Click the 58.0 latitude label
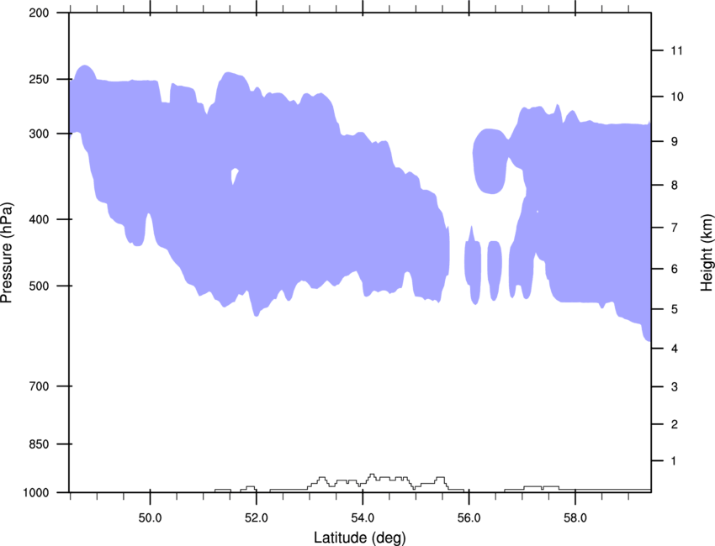Image resolution: width=715 pixels, height=546 pixels. (575, 518)
